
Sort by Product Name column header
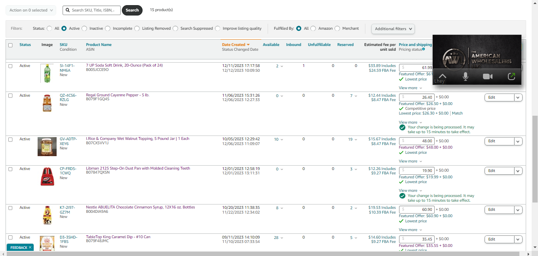tap(99, 45)
